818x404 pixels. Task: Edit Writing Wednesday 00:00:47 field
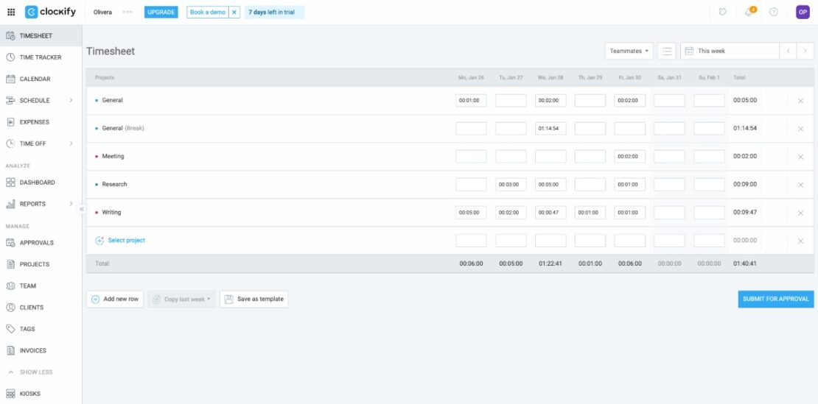(550, 213)
